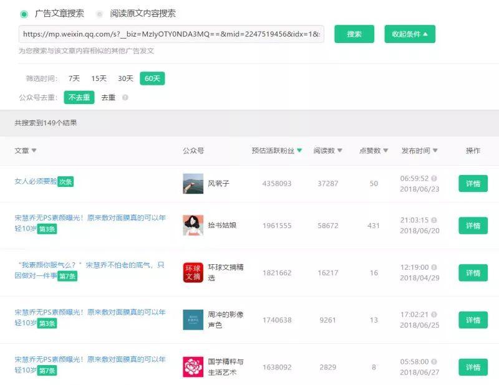
Task: Open article link 女人必须要脸
Action: pyautogui.click(x=36, y=181)
